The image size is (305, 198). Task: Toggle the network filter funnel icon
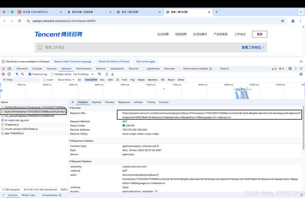(x=17, y=74)
